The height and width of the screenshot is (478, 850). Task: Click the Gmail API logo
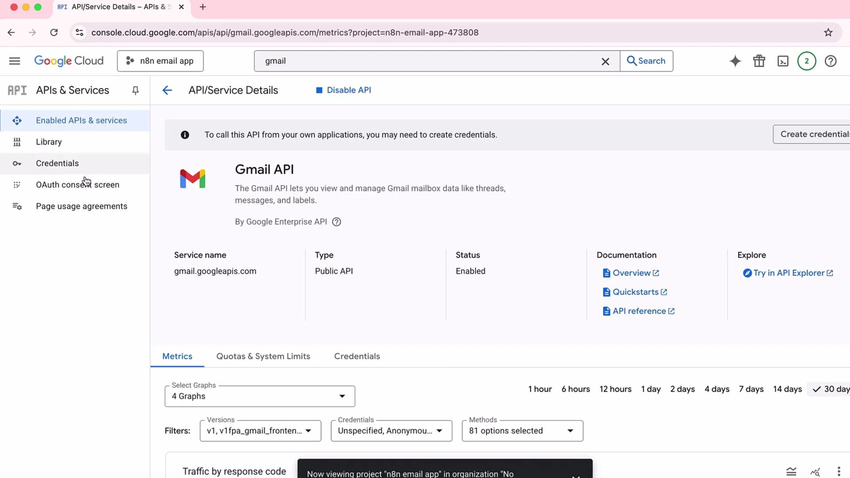point(193,179)
